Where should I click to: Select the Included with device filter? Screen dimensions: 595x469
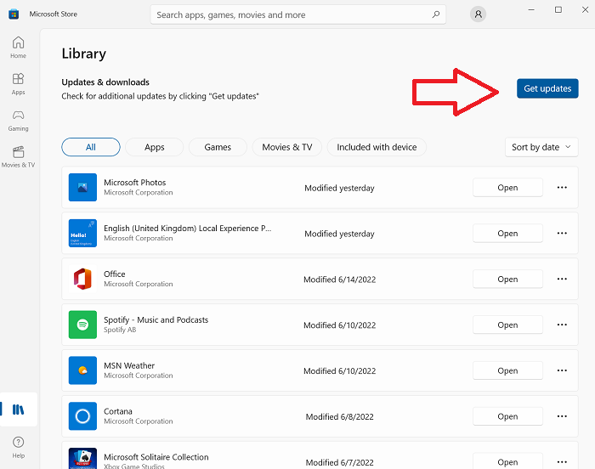[377, 147]
